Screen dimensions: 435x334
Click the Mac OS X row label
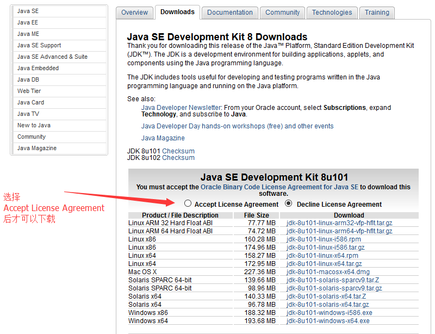(142, 272)
